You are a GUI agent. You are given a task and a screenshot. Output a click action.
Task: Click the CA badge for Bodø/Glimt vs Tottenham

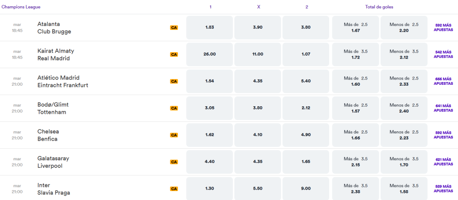(x=174, y=108)
